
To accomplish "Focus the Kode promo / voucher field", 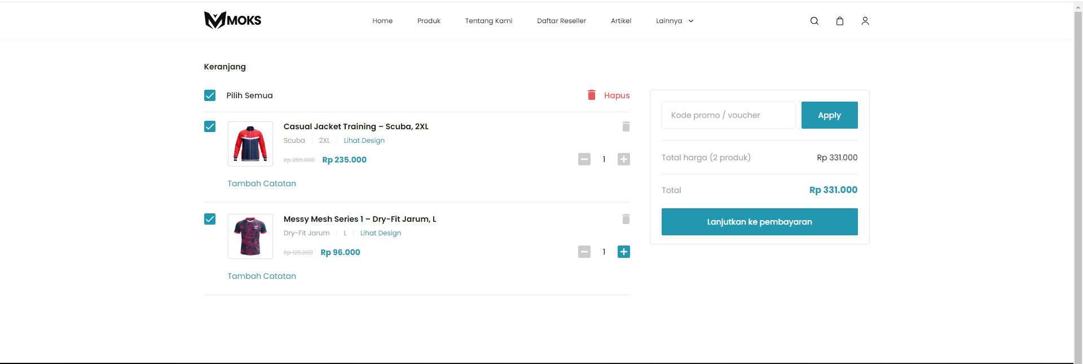I will (x=728, y=115).
